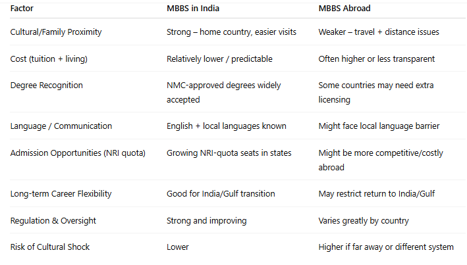Click the "NMC-approved degrees widely accepted" cell
Viewport: 467px width, 265px height.
click(x=224, y=92)
